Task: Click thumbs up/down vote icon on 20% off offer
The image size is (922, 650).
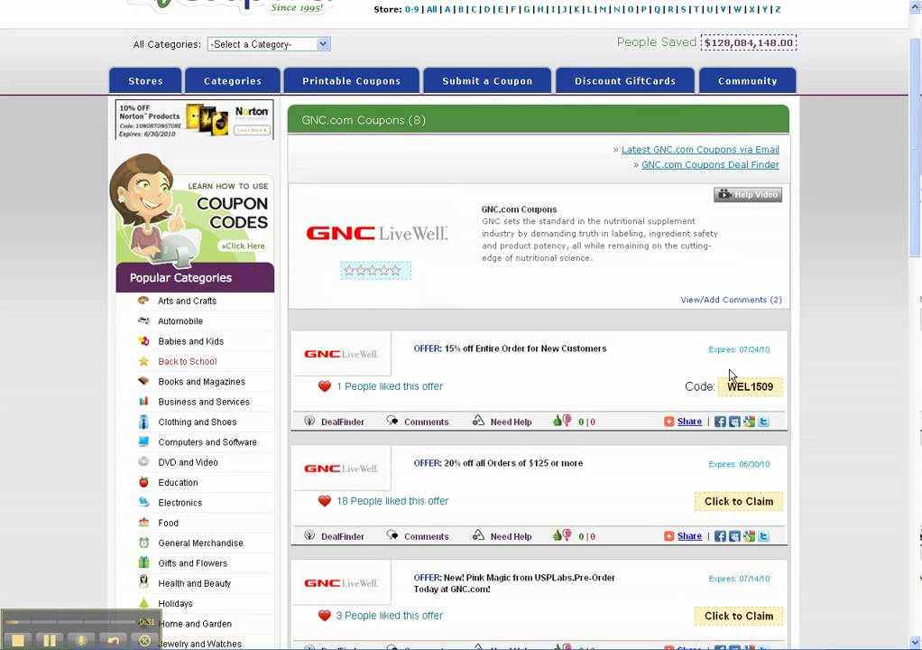Action: 562,535
